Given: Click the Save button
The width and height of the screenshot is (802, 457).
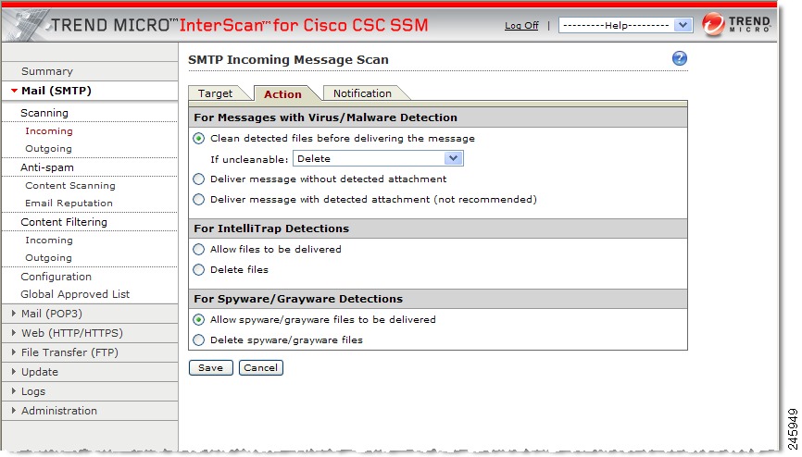Looking at the screenshot, I should (x=211, y=368).
